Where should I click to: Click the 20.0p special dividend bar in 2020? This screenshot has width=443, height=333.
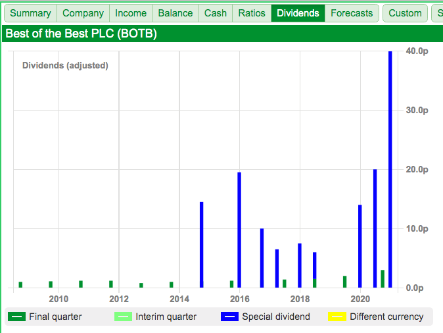pyautogui.click(x=375, y=228)
